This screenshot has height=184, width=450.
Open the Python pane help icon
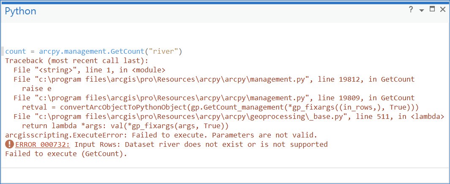click(x=411, y=10)
